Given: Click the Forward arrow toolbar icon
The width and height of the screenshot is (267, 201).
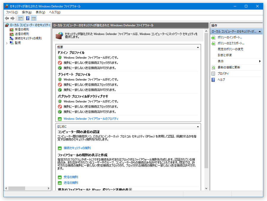Looking at the screenshot, I should coord(12,18).
